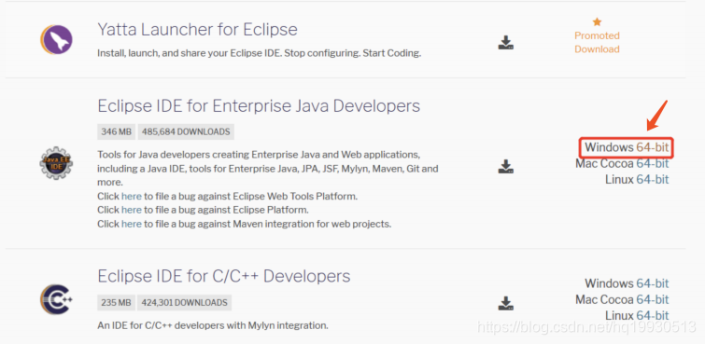Open Eclipse IDE for C/C++ Developers title
This screenshot has width=705, height=344.
click(x=224, y=275)
